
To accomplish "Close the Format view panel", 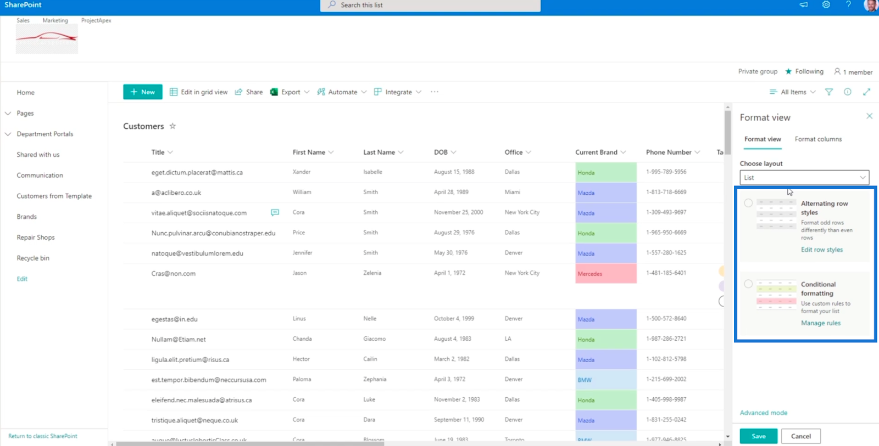I will (x=869, y=116).
